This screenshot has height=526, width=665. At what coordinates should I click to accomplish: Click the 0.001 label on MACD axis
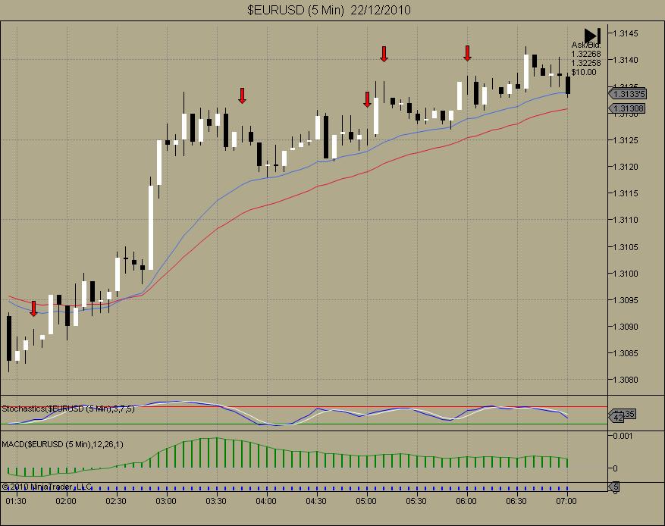click(x=623, y=436)
